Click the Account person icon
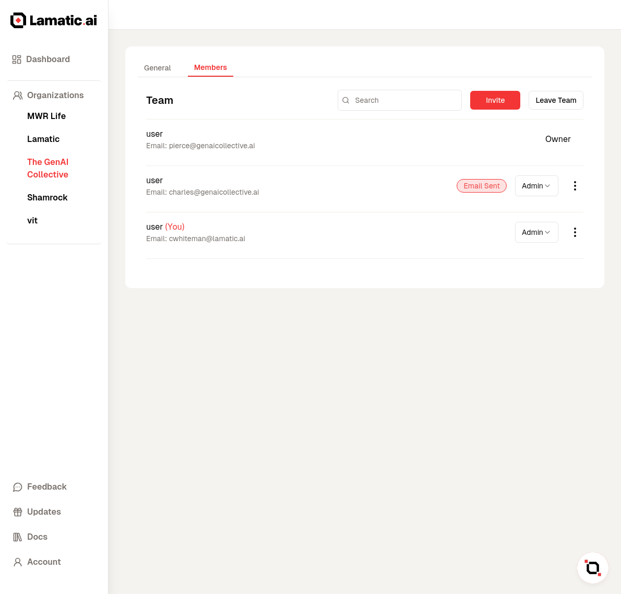This screenshot has height=594, width=621. (18, 562)
